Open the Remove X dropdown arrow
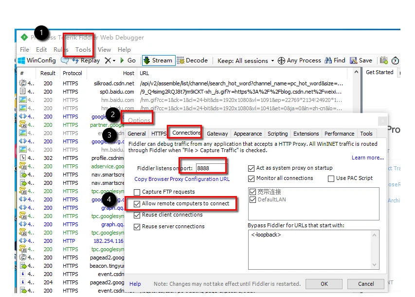Image resolution: width=415 pixels, height=297 pixels. (x=114, y=61)
